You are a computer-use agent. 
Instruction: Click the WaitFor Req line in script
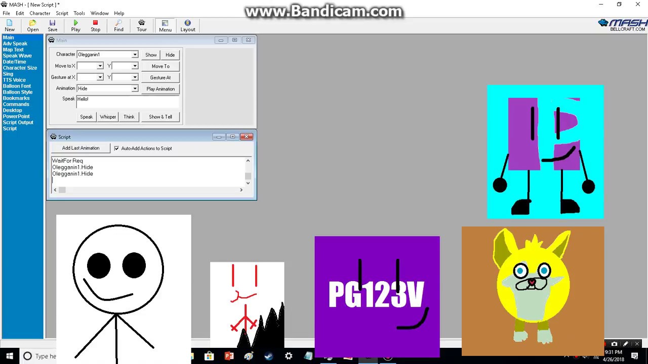(x=67, y=161)
